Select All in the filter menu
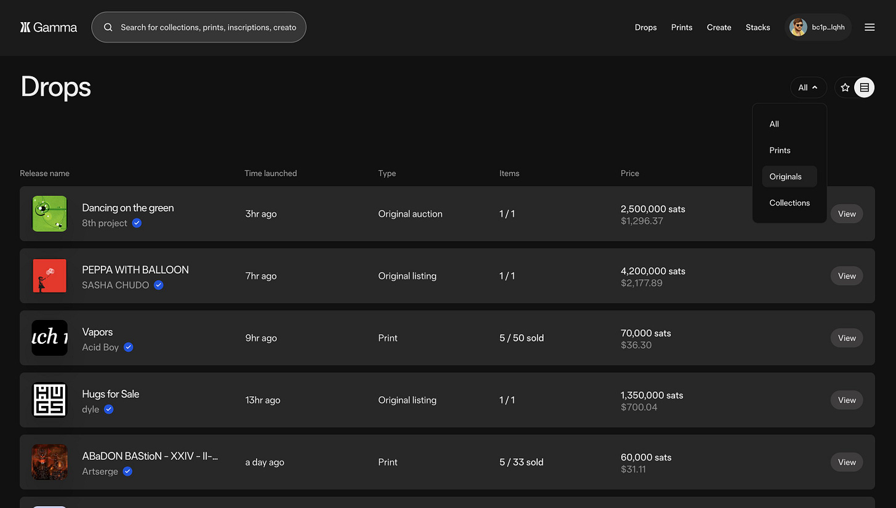 pos(774,124)
